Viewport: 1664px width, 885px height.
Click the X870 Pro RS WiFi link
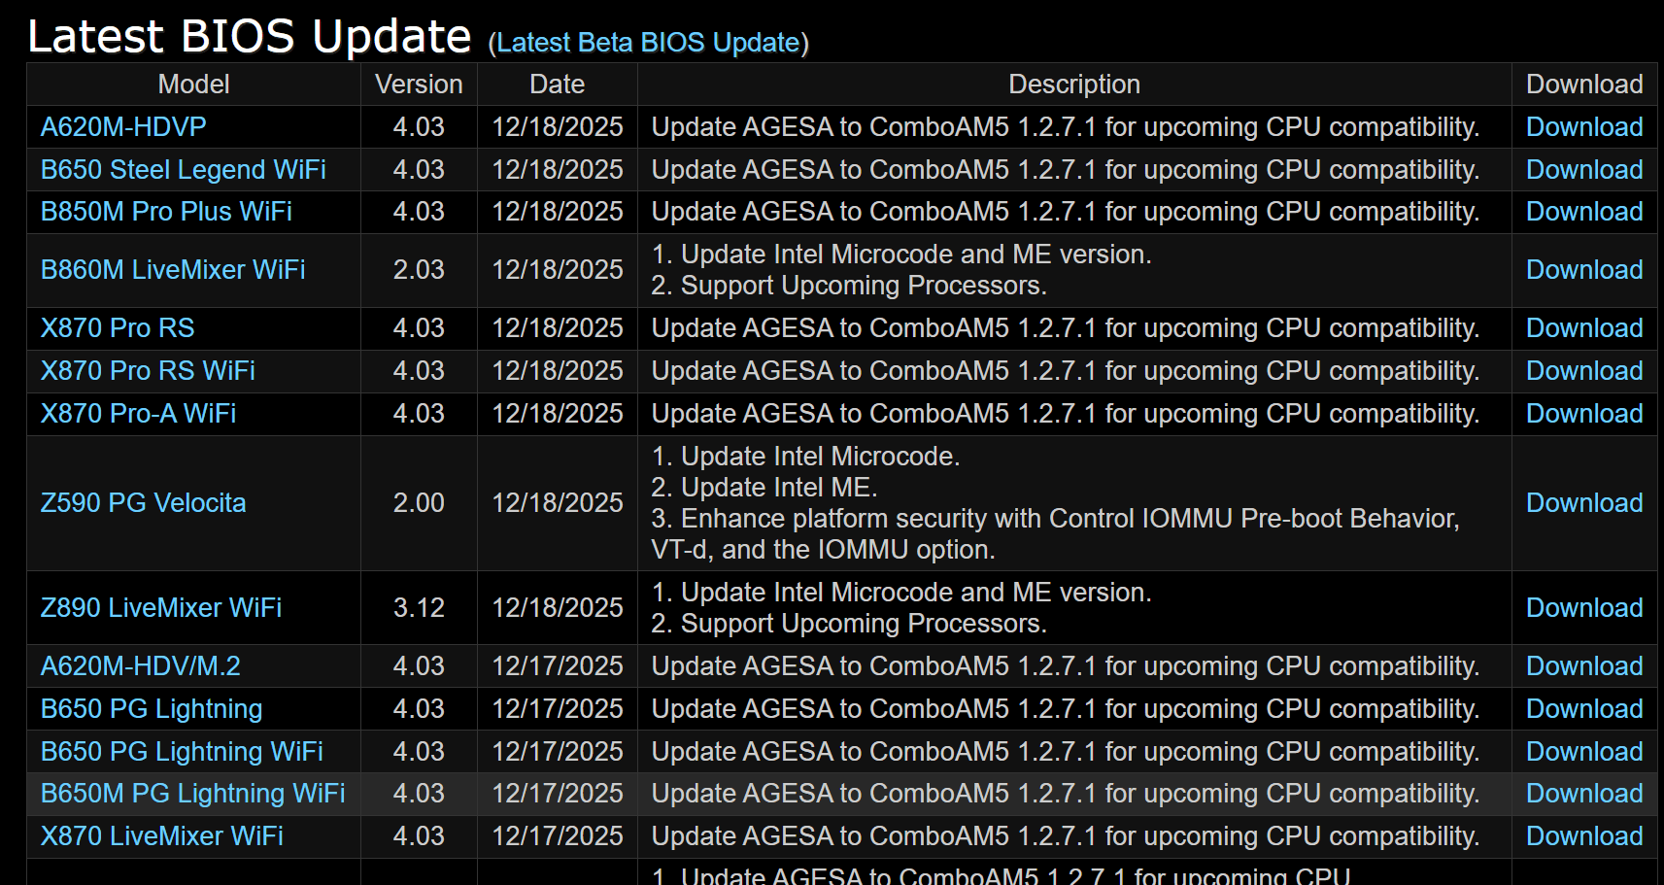(x=148, y=371)
